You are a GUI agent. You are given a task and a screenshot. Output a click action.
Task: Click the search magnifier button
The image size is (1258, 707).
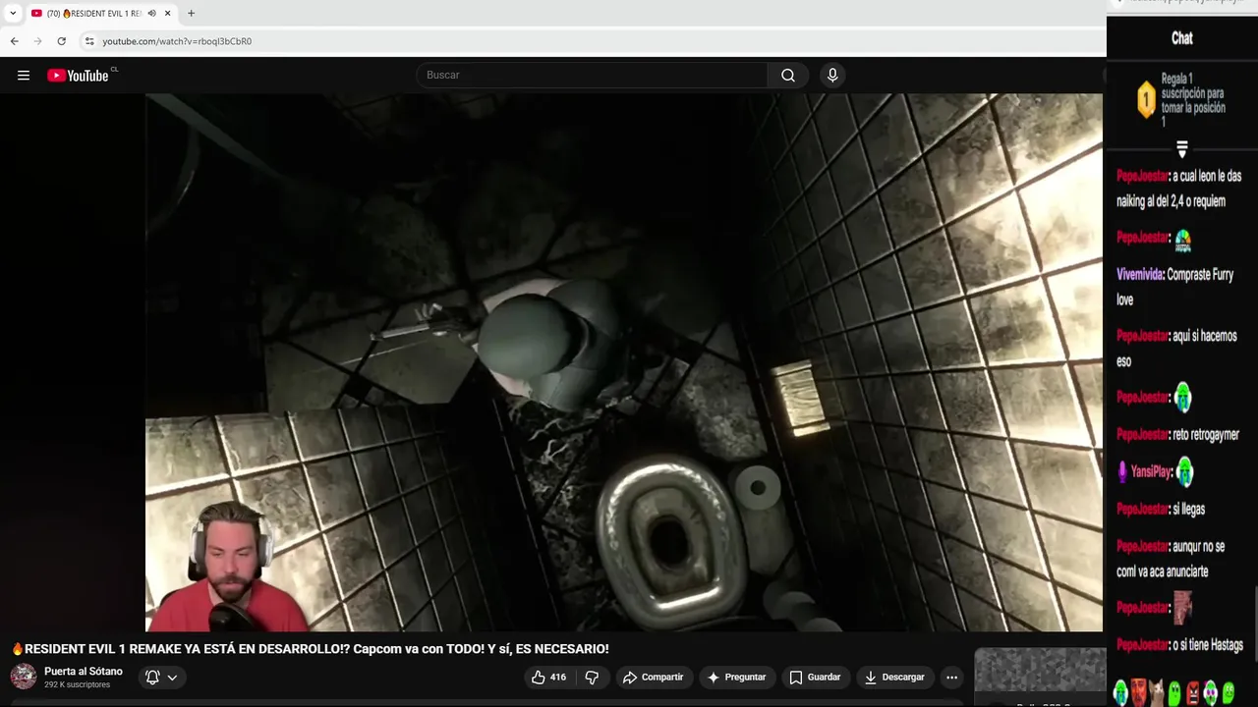coord(788,76)
